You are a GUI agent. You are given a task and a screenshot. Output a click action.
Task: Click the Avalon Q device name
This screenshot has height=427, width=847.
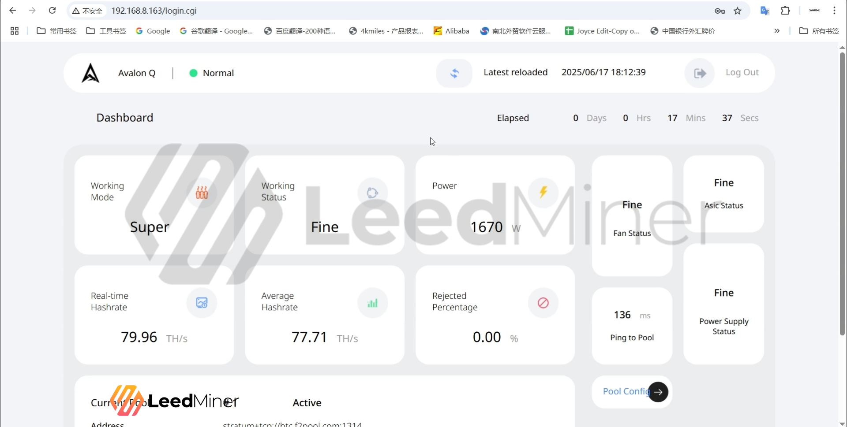(x=137, y=73)
